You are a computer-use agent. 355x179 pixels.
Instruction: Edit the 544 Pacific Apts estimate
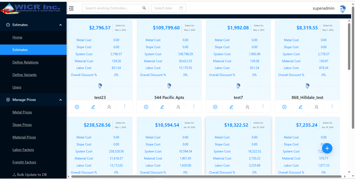162,107
